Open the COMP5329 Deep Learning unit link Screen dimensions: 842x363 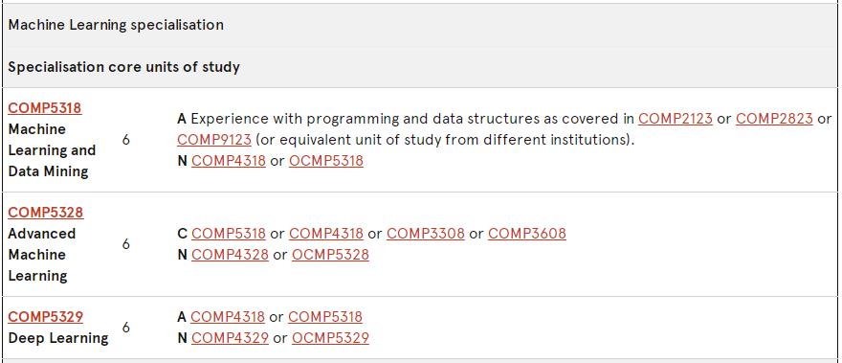(x=46, y=317)
